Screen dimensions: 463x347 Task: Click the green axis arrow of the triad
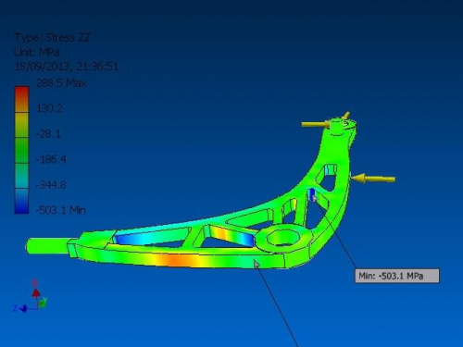[44, 302]
